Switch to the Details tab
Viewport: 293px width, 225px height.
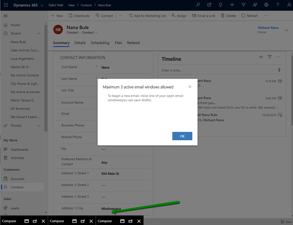click(x=80, y=43)
